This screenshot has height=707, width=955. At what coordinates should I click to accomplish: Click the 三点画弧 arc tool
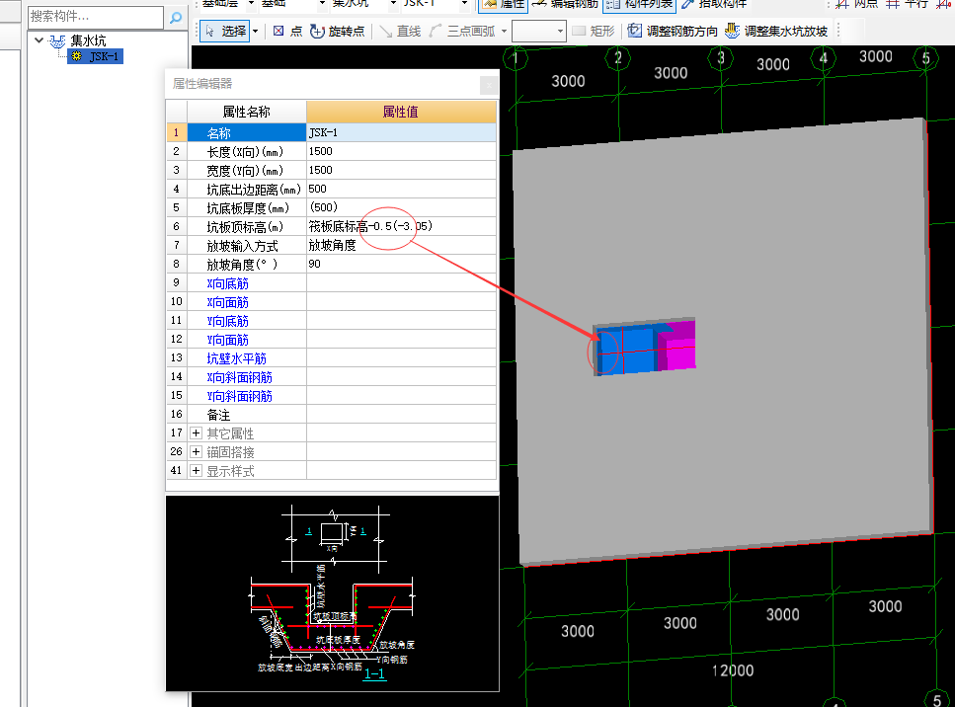click(x=462, y=31)
